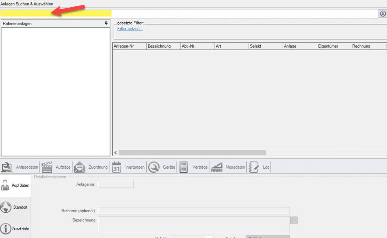Open the Log notebook icon

[254, 167]
